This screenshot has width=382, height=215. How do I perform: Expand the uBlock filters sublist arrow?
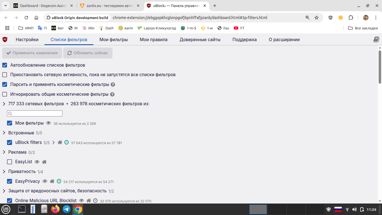click(53, 142)
